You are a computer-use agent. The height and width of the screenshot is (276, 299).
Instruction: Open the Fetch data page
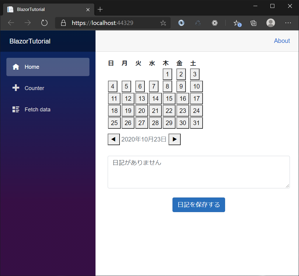click(48, 110)
